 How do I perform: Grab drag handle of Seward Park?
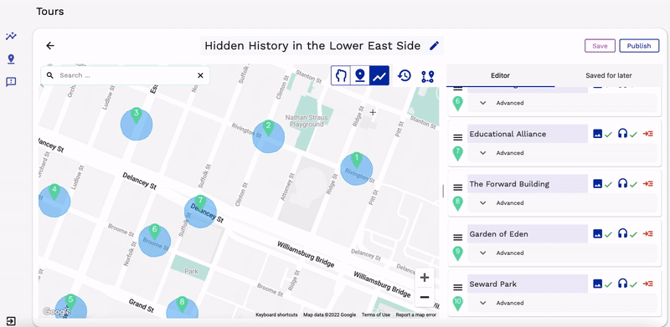click(x=457, y=288)
